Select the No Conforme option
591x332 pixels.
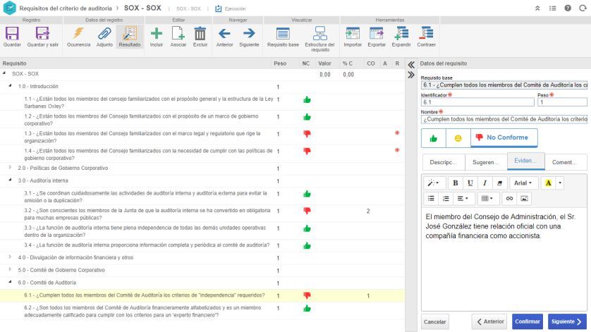coord(504,138)
